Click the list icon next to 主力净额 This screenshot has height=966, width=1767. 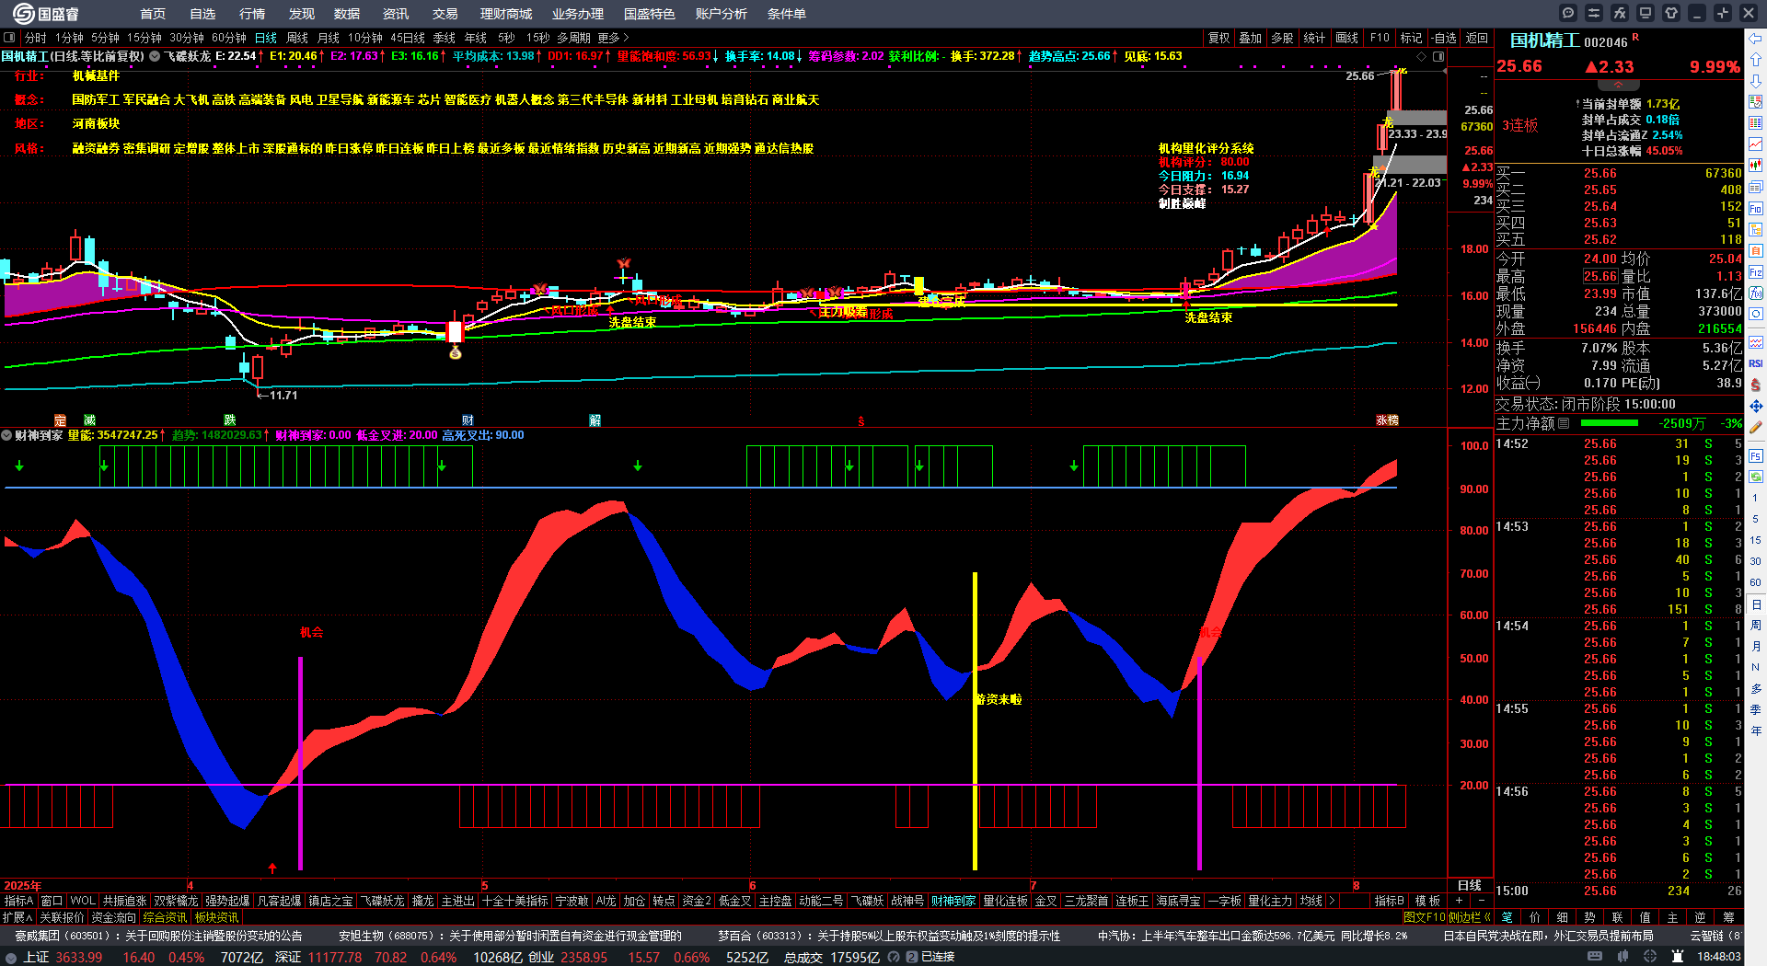(1564, 423)
